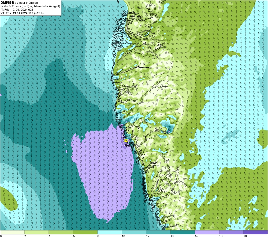
Task: Click the scale number 18
Action: (x=221, y=236)
